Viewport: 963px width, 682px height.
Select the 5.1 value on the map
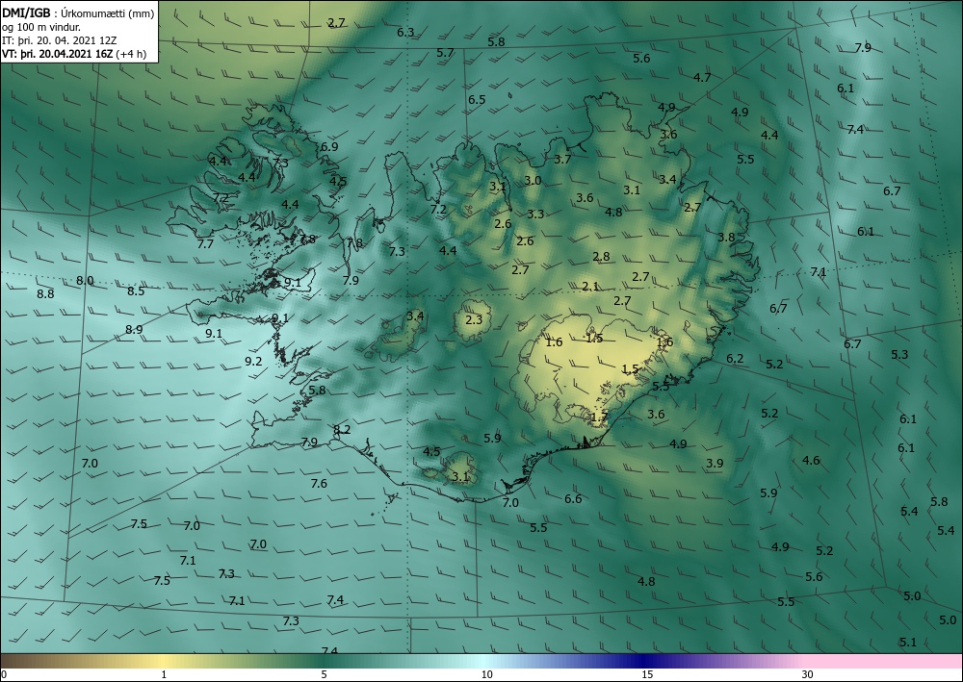(x=908, y=643)
